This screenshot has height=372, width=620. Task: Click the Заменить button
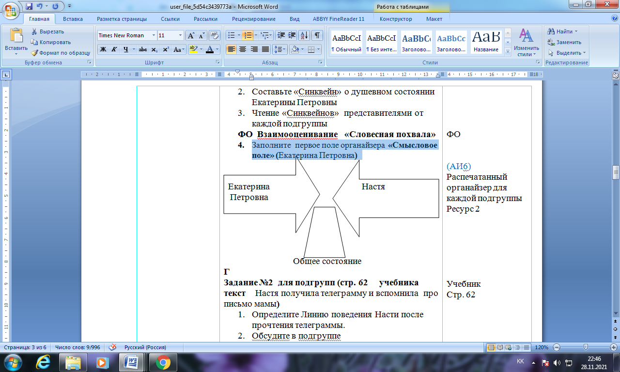click(x=565, y=42)
